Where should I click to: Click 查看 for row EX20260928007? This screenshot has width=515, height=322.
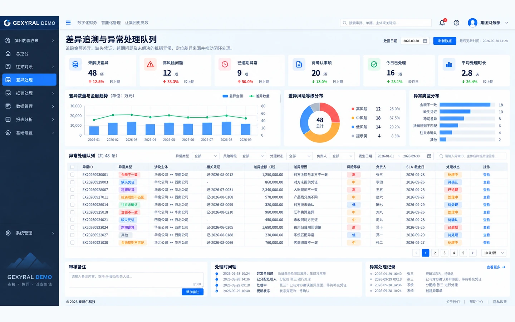coord(486,190)
